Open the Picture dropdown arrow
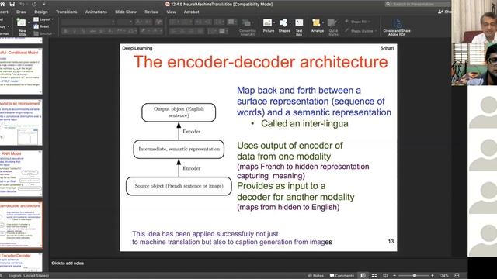497x279 pixels. 274,22
